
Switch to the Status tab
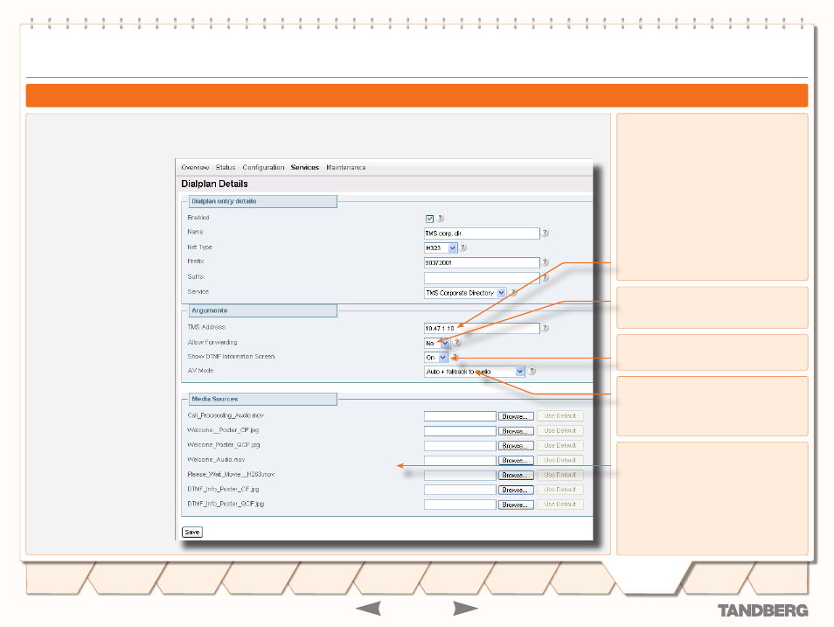226,167
